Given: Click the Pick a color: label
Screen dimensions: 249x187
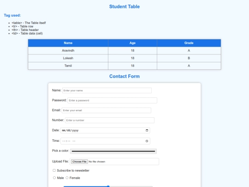Looking at the screenshot, I should click(60, 151).
